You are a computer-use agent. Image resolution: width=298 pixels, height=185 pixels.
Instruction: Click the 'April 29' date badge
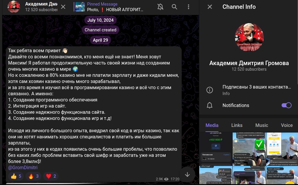(100, 40)
